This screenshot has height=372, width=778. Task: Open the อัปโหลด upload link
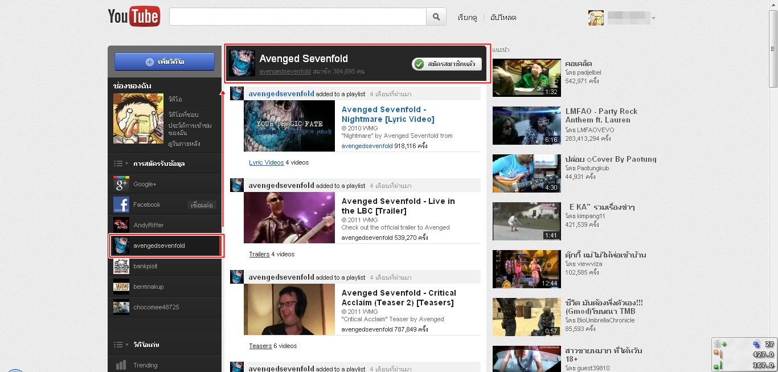503,18
